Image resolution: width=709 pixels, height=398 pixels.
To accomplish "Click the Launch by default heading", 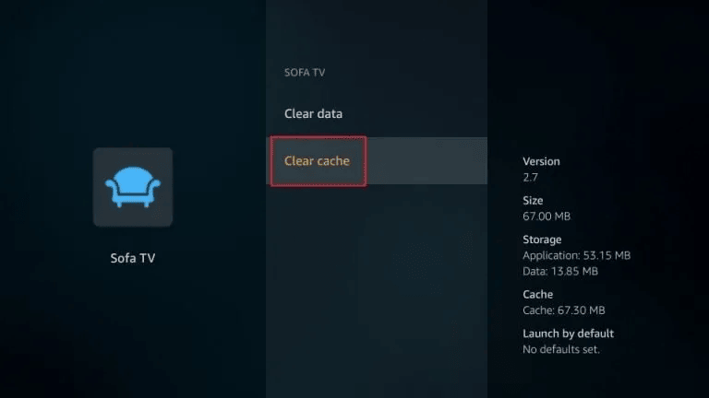I will 568,334.
